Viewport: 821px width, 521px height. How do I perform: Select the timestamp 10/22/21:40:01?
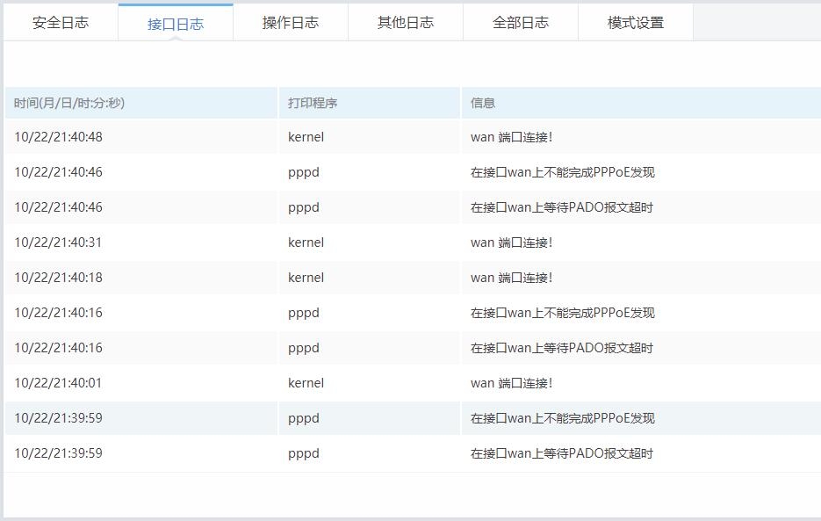[58, 383]
